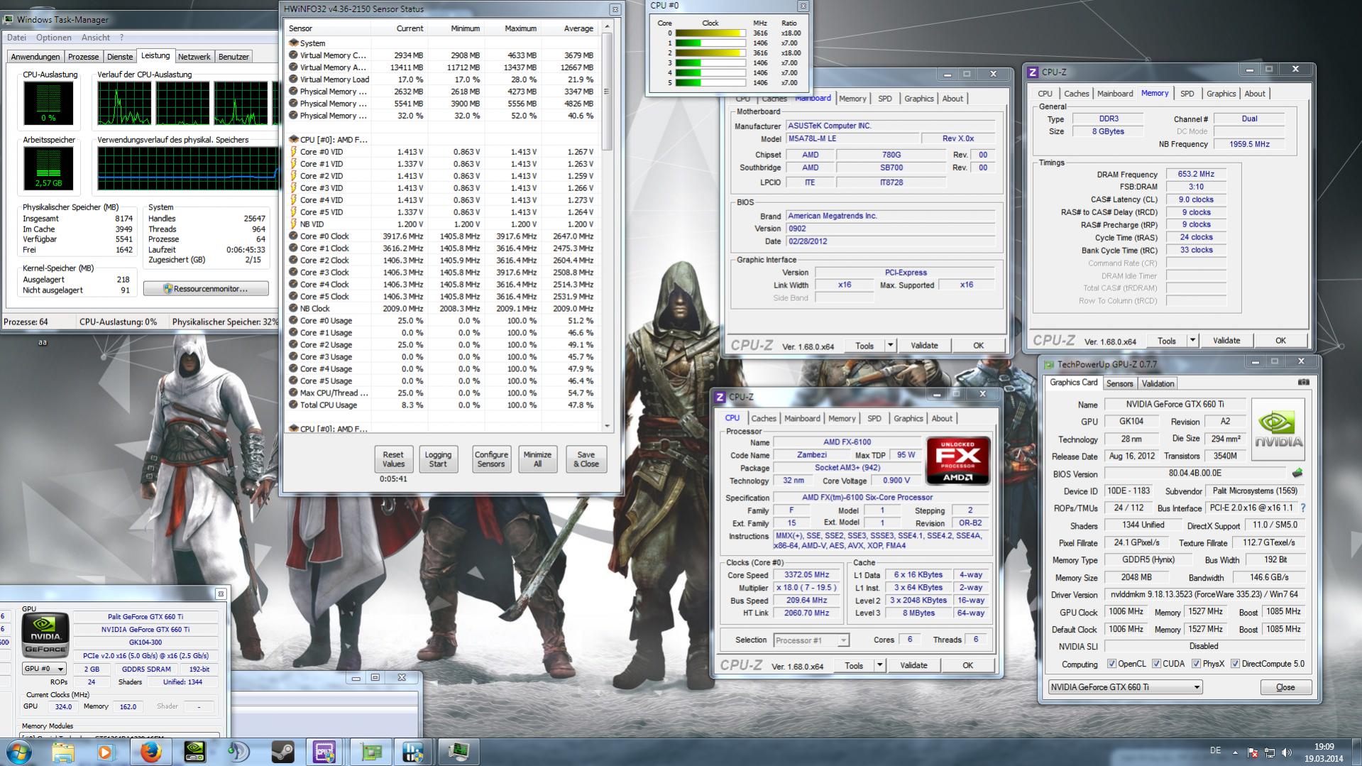The height and width of the screenshot is (766, 1362).
Task: Open NVIDIA GeForce Experience taskbar icon
Action: tap(194, 752)
